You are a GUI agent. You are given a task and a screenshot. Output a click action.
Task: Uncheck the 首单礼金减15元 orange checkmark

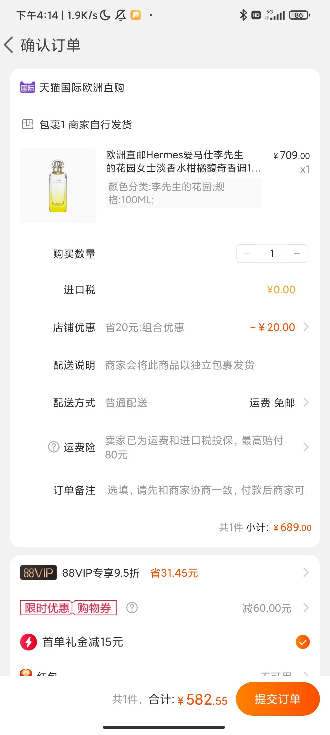click(x=303, y=642)
